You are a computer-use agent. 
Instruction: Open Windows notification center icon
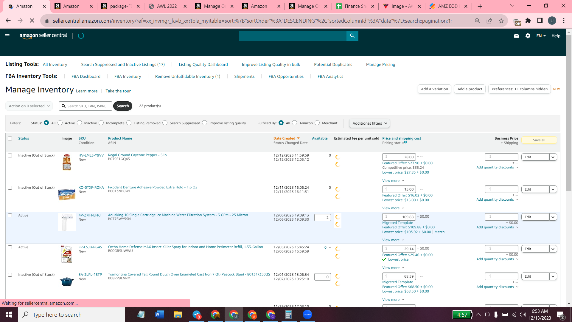[560, 315]
